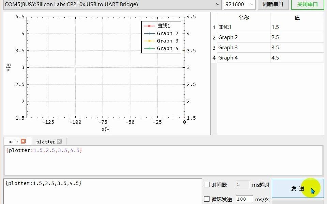The width and height of the screenshot is (327, 204).
Task: Click the 100 ms/次 interval input field
Action: pyautogui.click(x=244, y=199)
